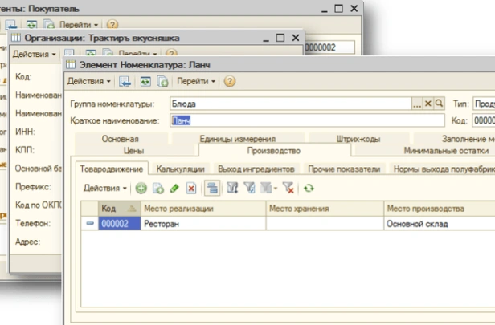Image resolution: width=495 pixels, height=325 pixels.
Task: Click the edit row pencil icon
Action: tap(174, 188)
